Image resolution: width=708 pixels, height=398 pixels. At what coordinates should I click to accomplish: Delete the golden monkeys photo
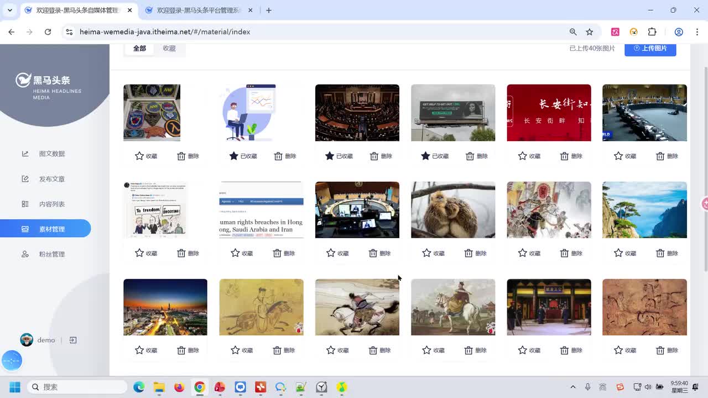click(x=476, y=253)
